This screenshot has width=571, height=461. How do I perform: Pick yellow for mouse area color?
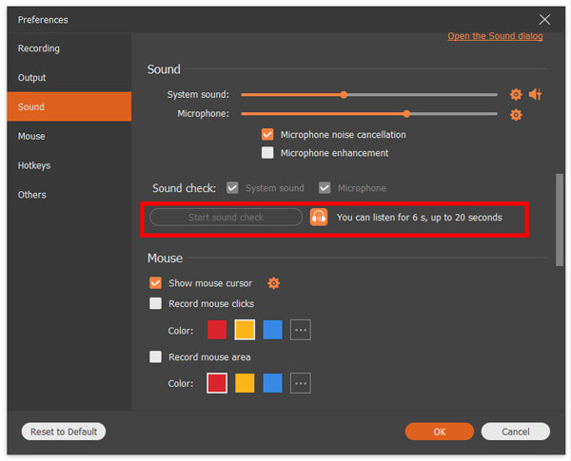point(245,383)
